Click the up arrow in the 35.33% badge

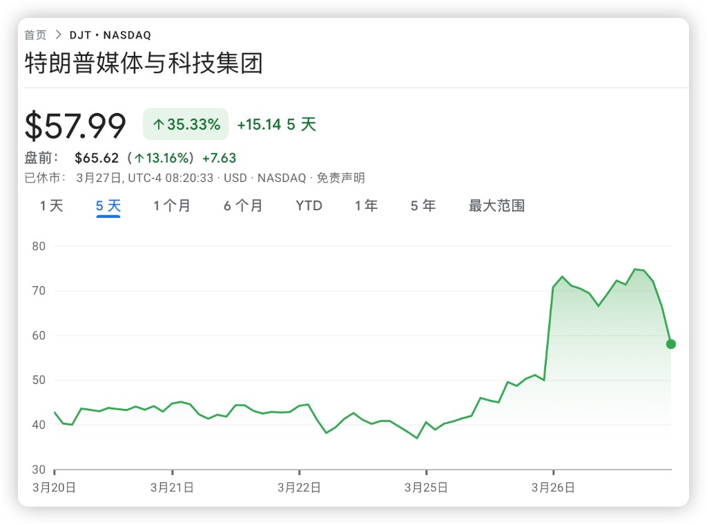coord(158,124)
